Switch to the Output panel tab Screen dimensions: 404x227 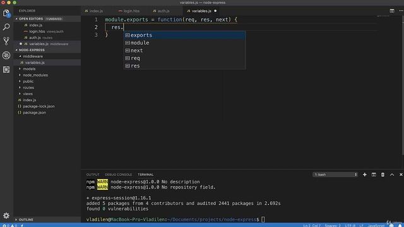[93, 175]
